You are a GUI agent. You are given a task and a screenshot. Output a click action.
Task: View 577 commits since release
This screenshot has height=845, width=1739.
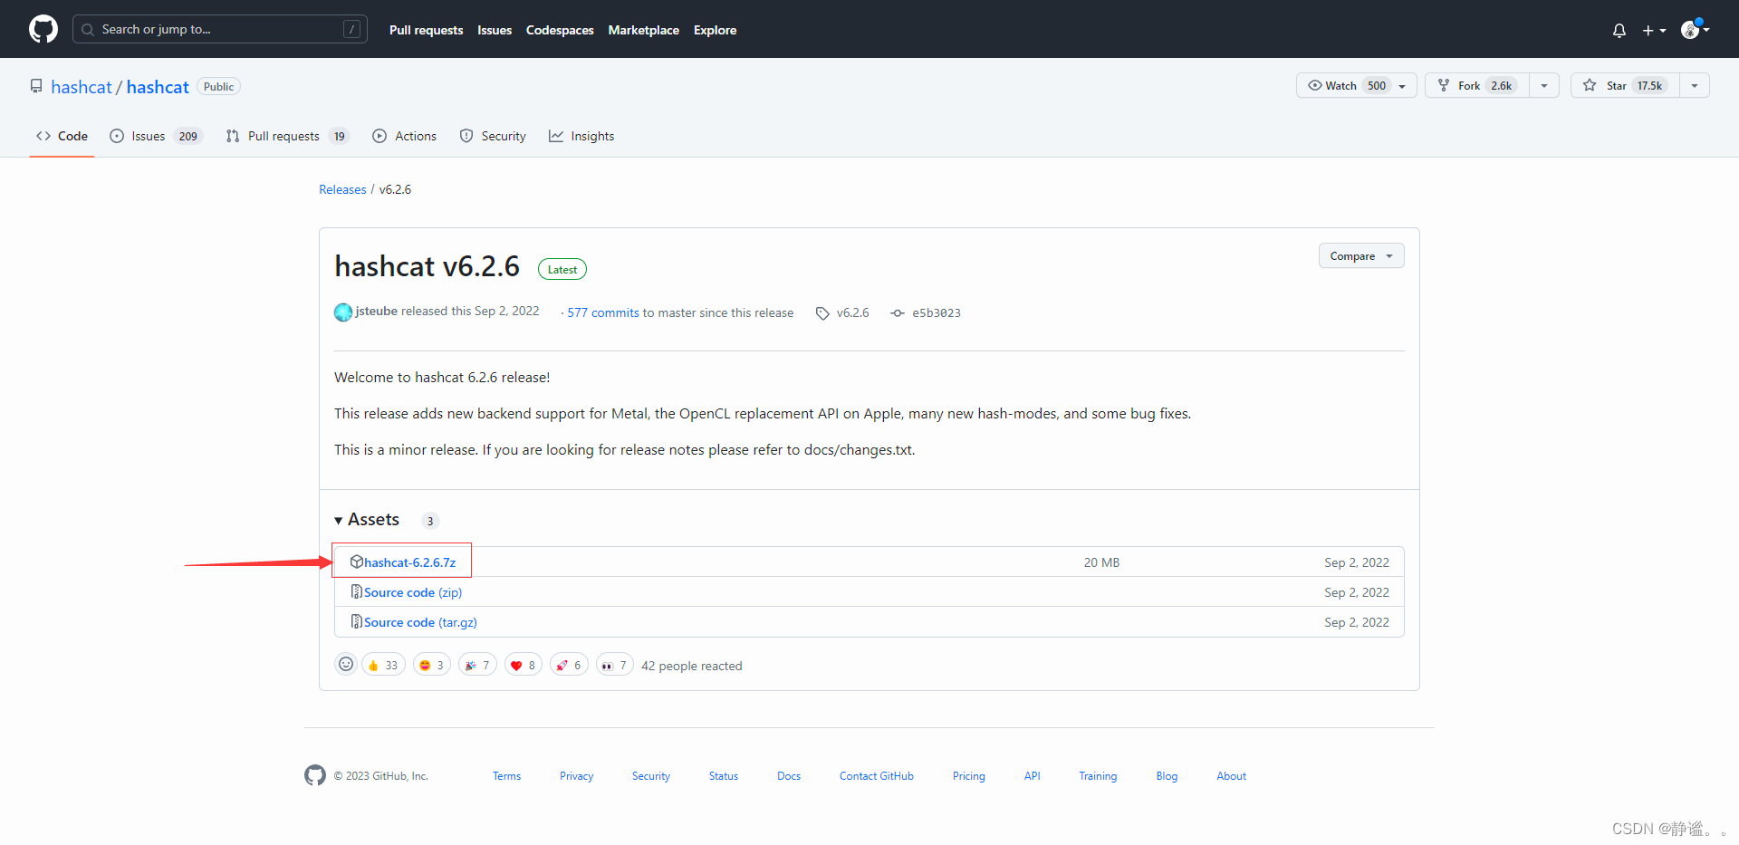[603, 312]
